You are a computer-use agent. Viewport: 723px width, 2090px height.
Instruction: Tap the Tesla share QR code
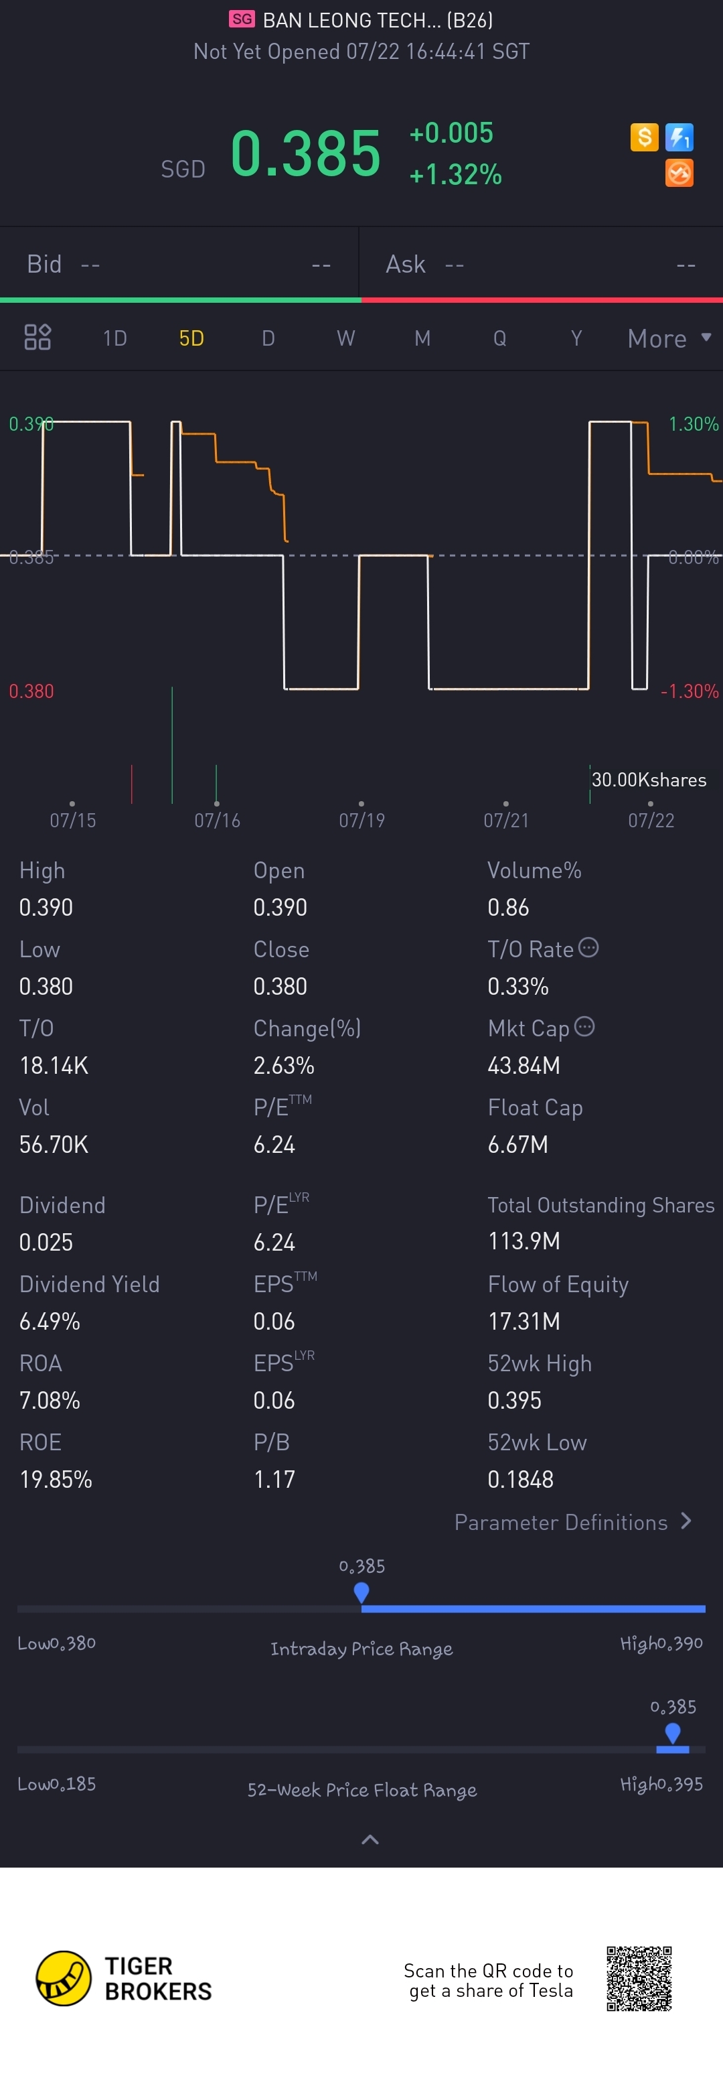(639, 1978)
